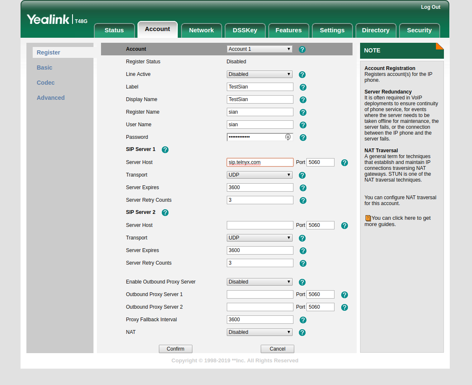This screenshot has height=385, width=472.
Task: Focus SIP Server 1 Server Host field
Action: click(x=260, y=162)
